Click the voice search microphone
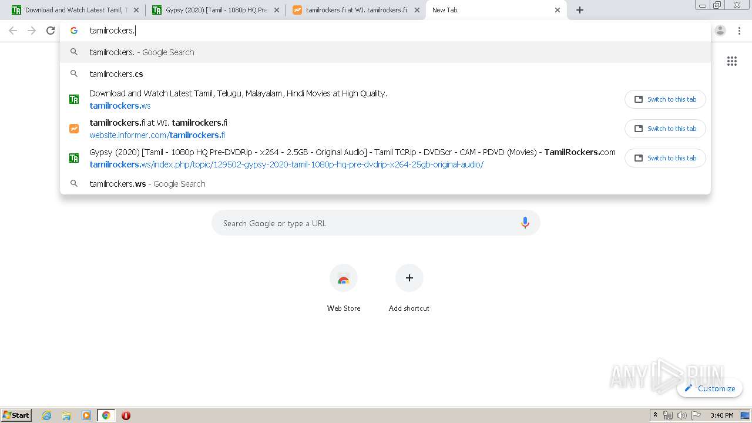 click(x=525, y=223)
